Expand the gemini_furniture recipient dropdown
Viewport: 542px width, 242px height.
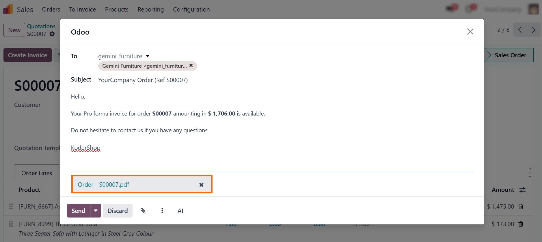point(148,56)
